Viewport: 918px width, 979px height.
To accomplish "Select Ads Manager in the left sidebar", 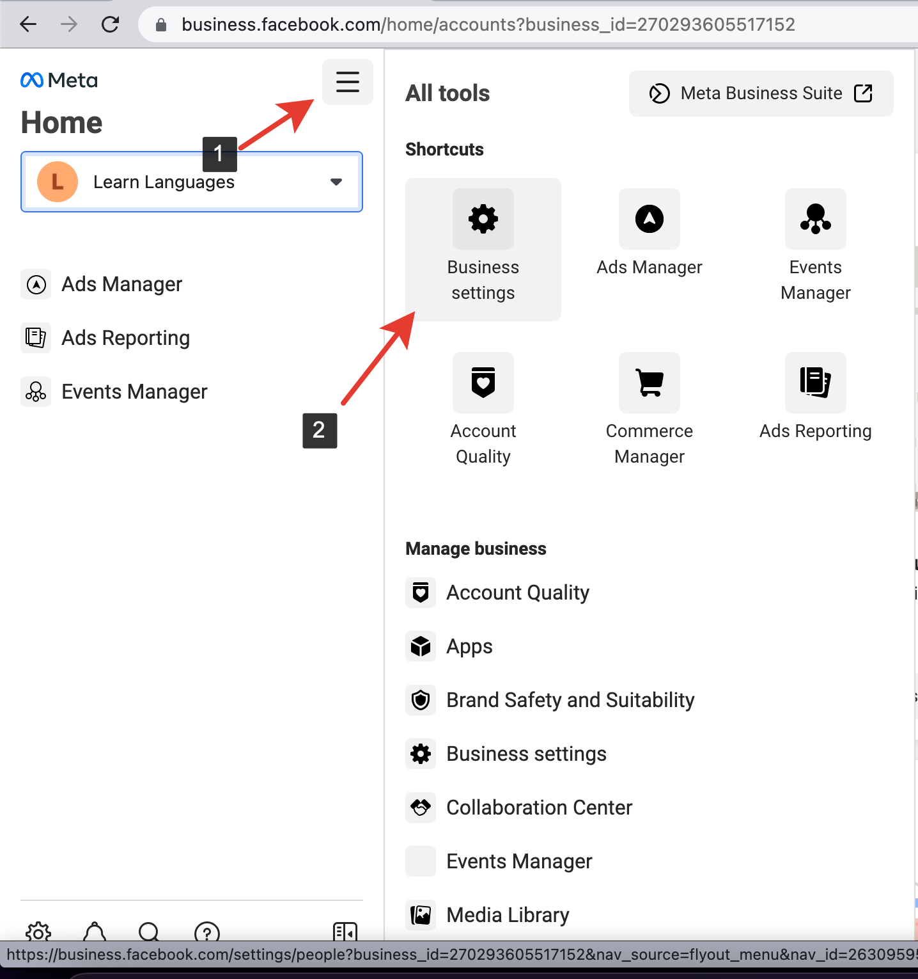I will [121, 284].
